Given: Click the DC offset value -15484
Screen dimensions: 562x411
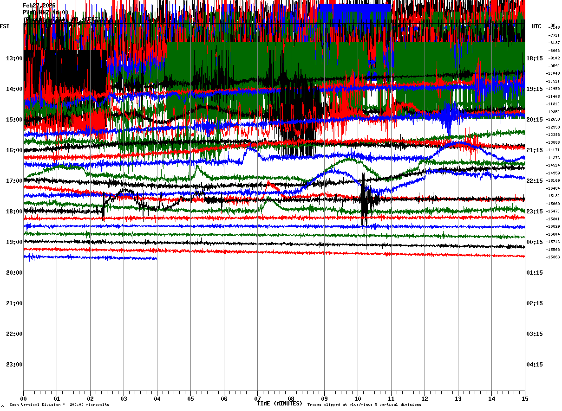Looking at the screenshot, I should [553, 188].
